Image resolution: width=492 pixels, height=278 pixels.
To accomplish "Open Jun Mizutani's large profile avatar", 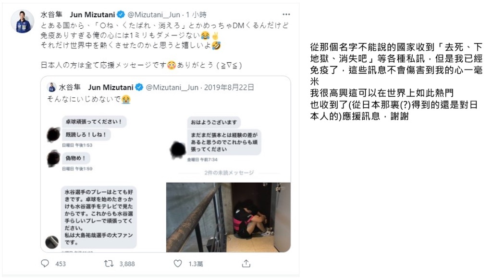I will point(22,21).
